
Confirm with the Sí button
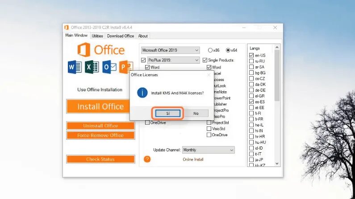168,114
